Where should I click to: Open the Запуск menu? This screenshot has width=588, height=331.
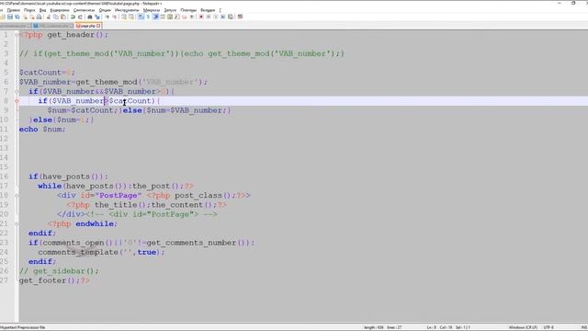(170, 10)
